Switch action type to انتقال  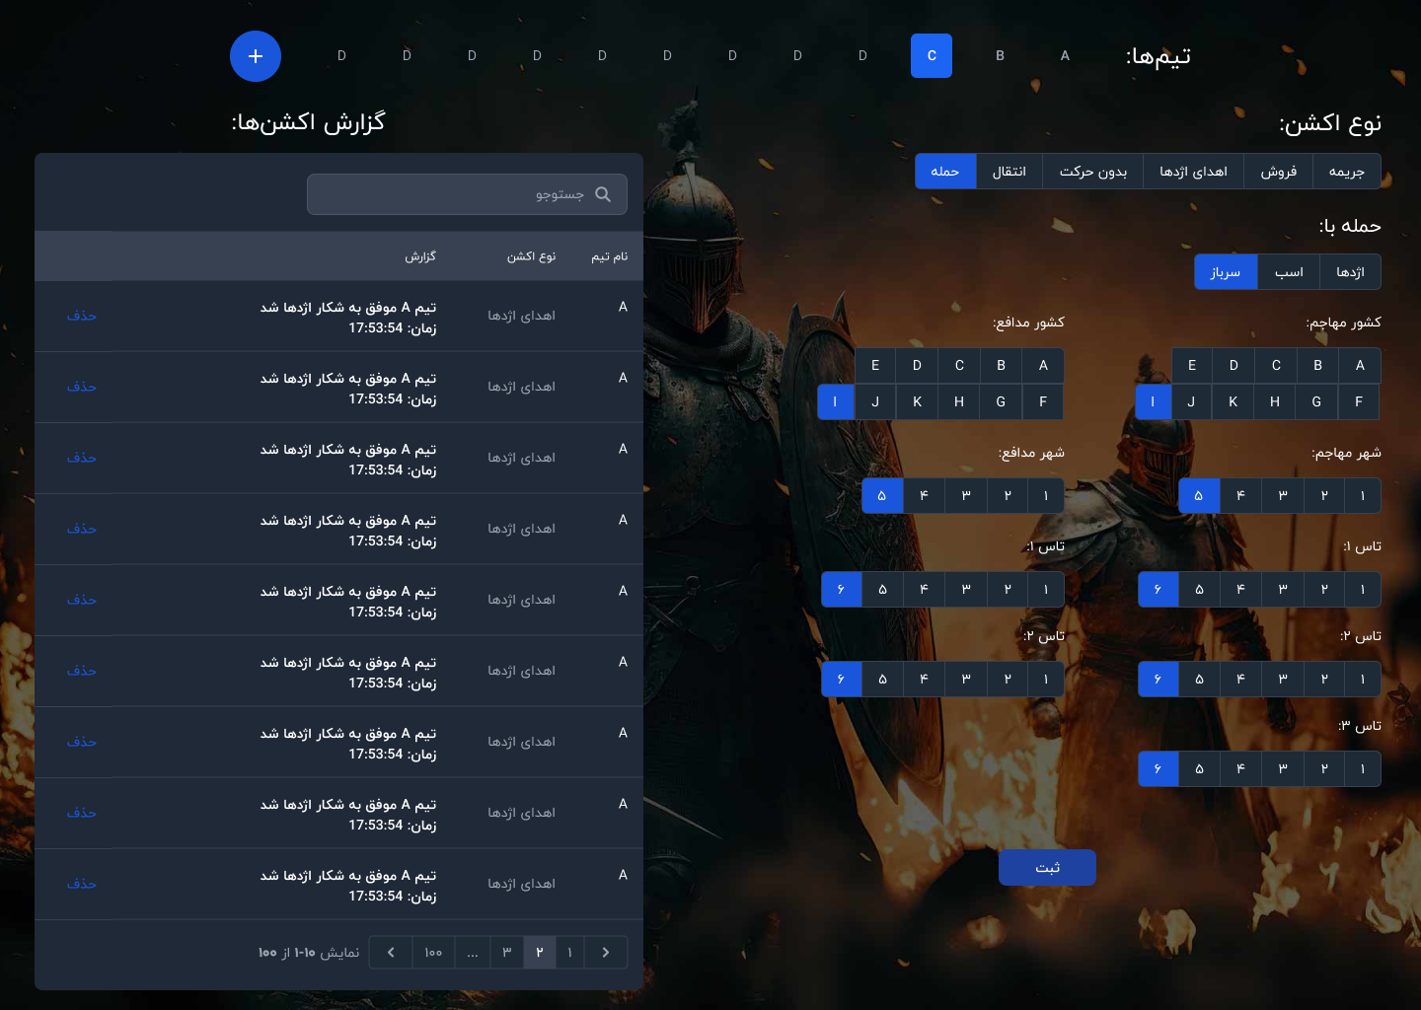1009,172
